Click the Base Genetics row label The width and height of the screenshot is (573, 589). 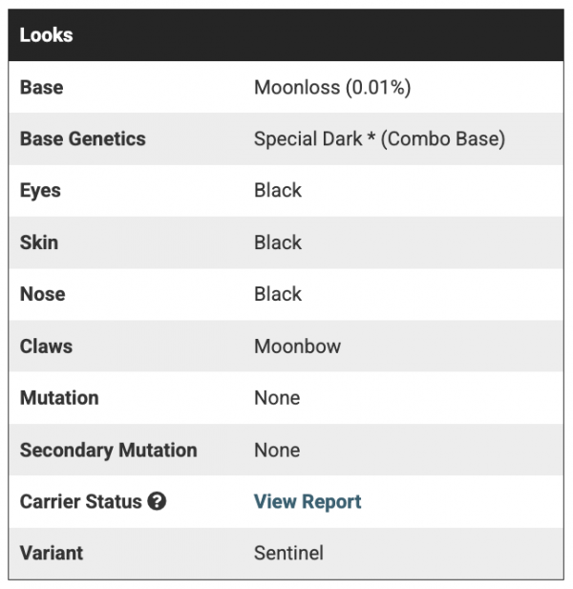click(x=83, y=138)
